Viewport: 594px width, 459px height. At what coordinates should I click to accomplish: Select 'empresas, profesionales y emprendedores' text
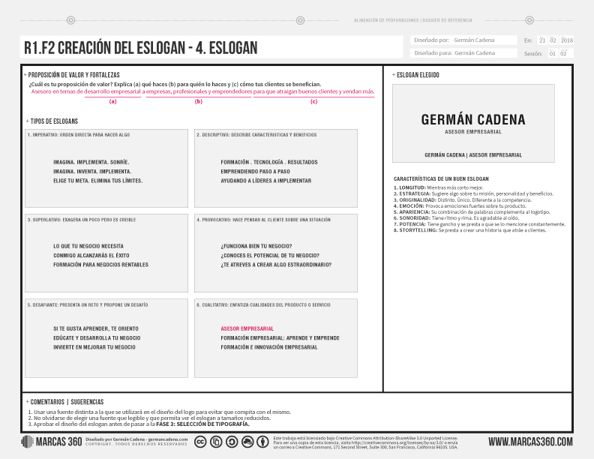click(199, 91)
